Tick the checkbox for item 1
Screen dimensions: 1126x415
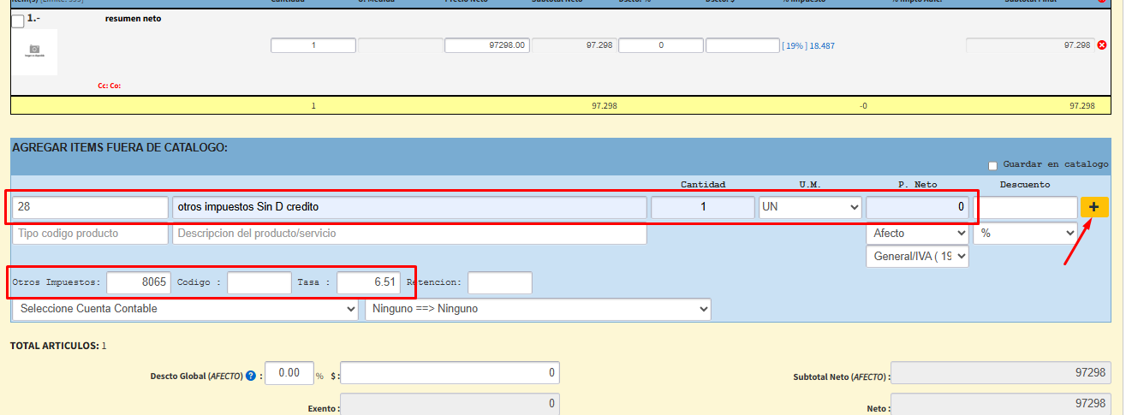(18, 21)
